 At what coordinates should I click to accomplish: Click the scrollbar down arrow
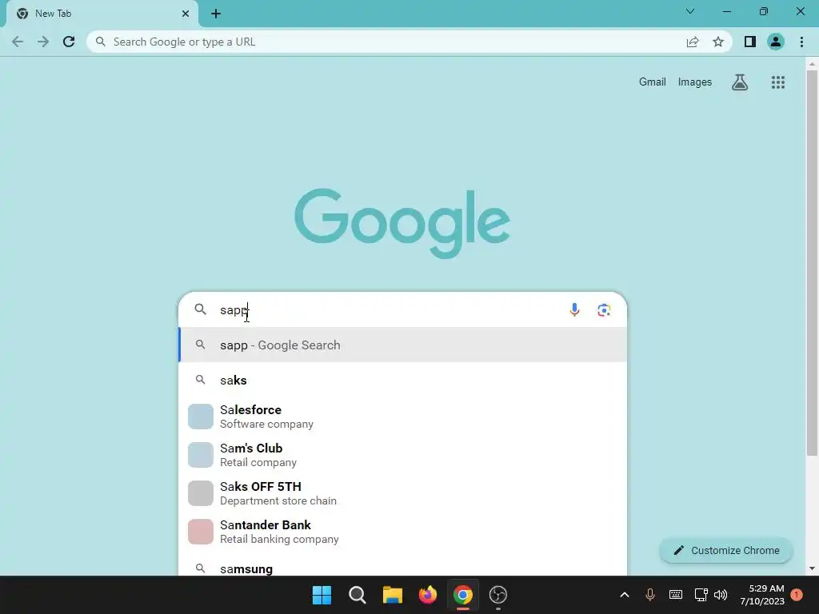pos(812,568)
